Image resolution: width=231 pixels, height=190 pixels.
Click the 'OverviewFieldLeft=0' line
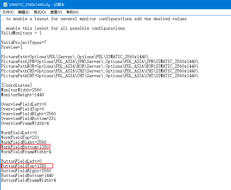click(24, 104)
